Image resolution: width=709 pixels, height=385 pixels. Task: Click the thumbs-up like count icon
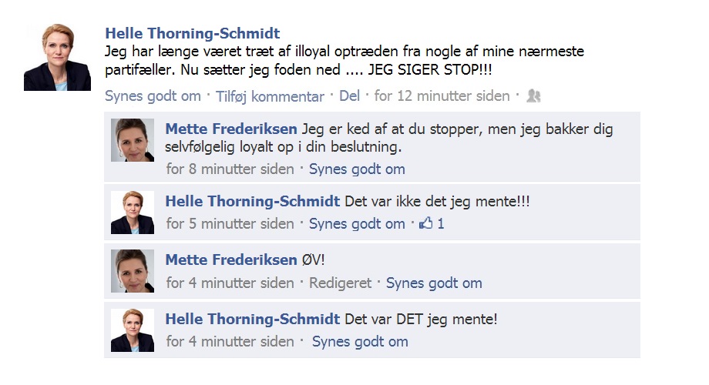[x=426, y=223]
